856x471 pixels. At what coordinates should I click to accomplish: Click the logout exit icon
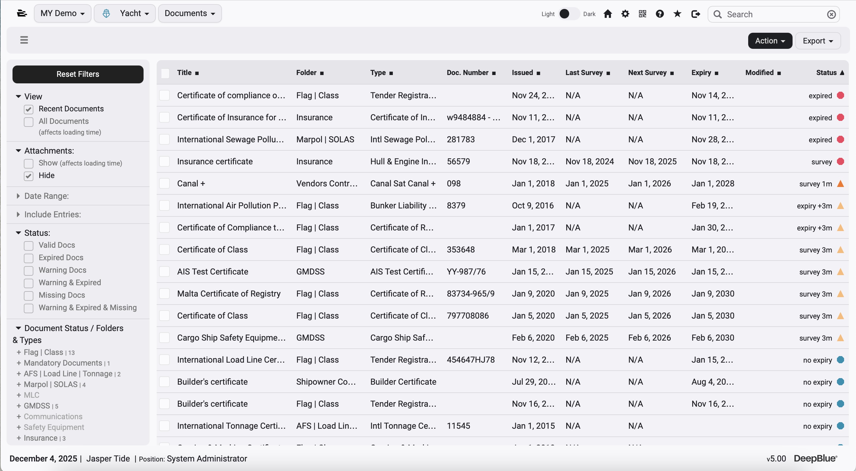click(695, 14)
